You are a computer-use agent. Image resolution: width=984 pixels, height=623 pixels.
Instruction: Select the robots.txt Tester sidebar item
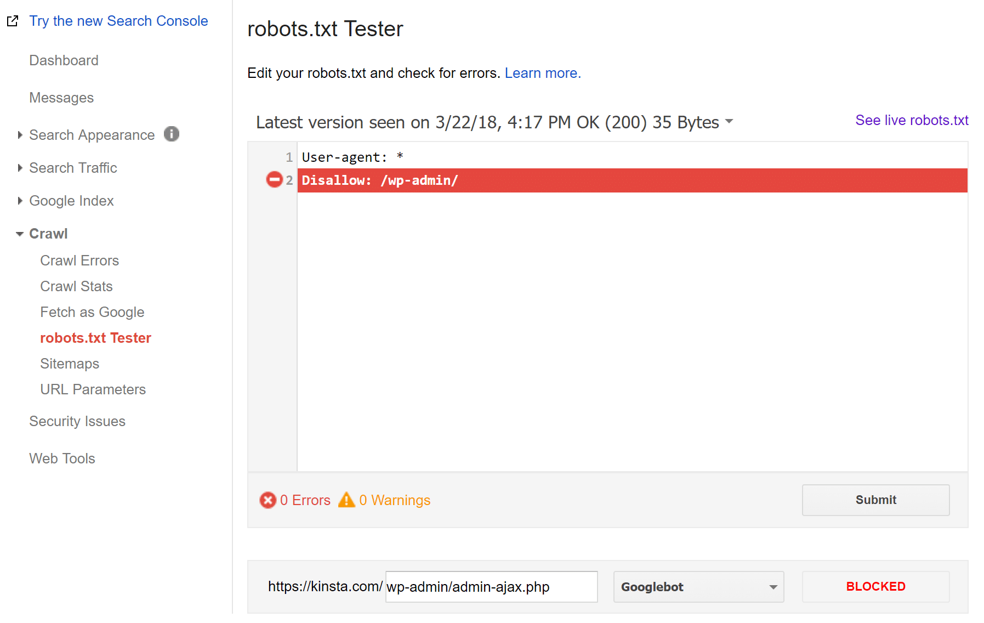pyautogui.click(x=95, y=338)
